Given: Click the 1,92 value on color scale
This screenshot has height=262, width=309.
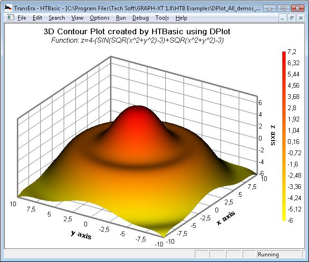Looking at the screenshot, I should (293, 119).
